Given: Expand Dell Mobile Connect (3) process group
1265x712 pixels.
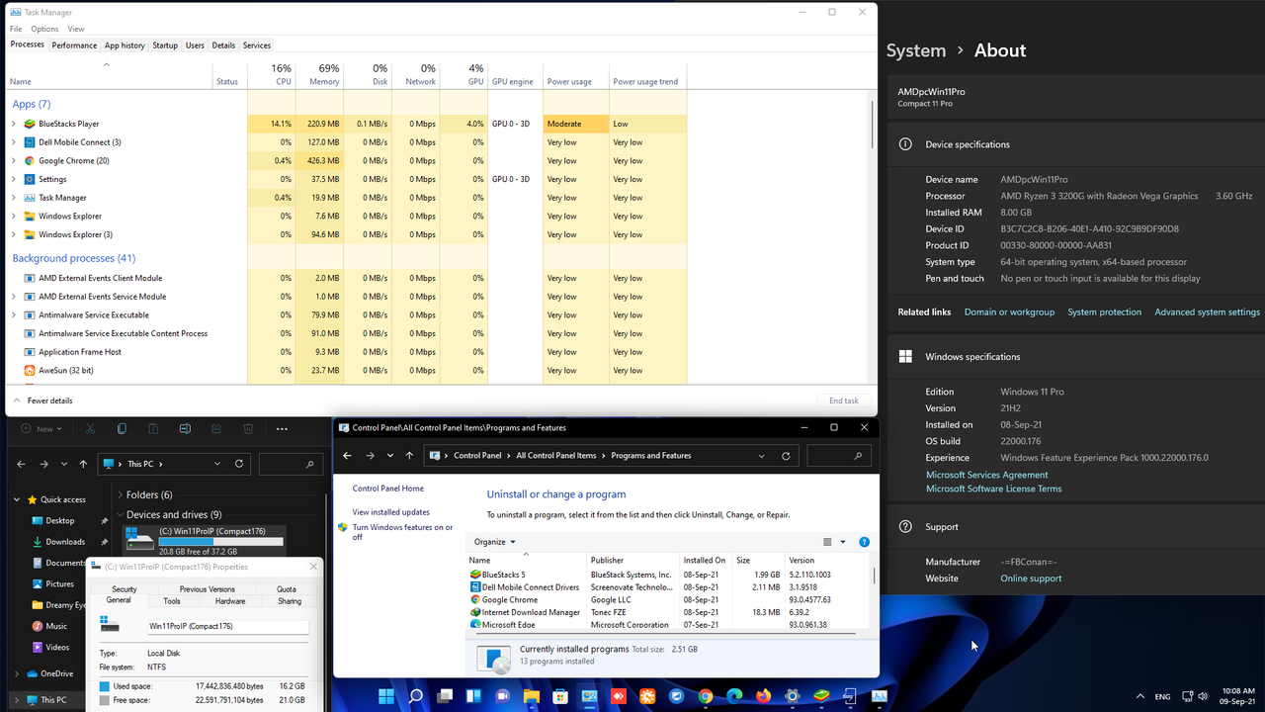Looking at the screenshot, I should [x=14, y=142].
